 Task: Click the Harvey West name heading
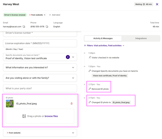pyautogui.click(x=11, y=4)
